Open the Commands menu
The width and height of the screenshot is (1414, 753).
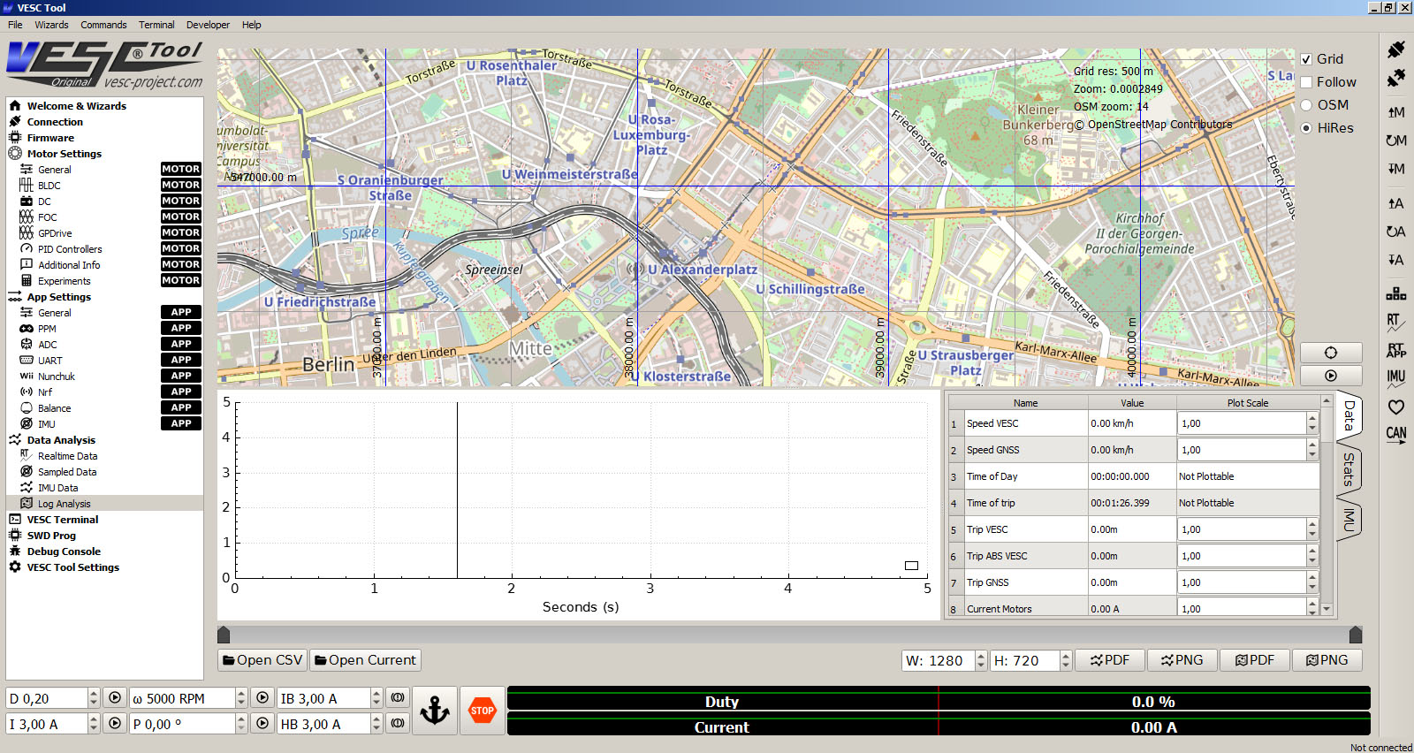pos(103,25)
